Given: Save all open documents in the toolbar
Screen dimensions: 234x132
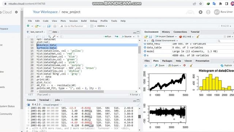Looking at the screenshot, I should tap(49, 26).
